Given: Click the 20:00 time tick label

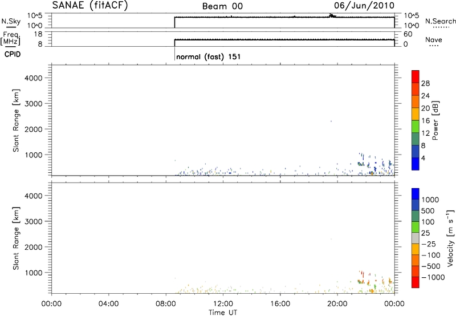Looking at the screenshot, I should click(337, 304).
